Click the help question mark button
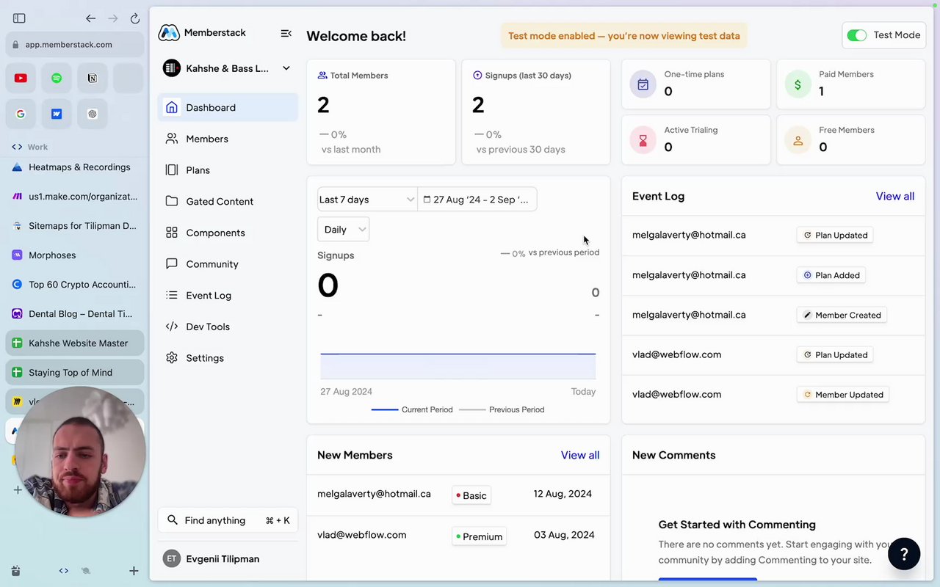The height and width of the screenshot is (587, 940). 903,554
